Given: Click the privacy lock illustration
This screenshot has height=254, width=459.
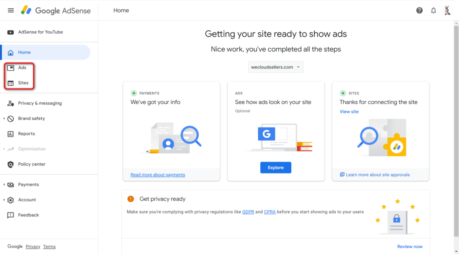Looking at the screenshot, I should point(397,217).
